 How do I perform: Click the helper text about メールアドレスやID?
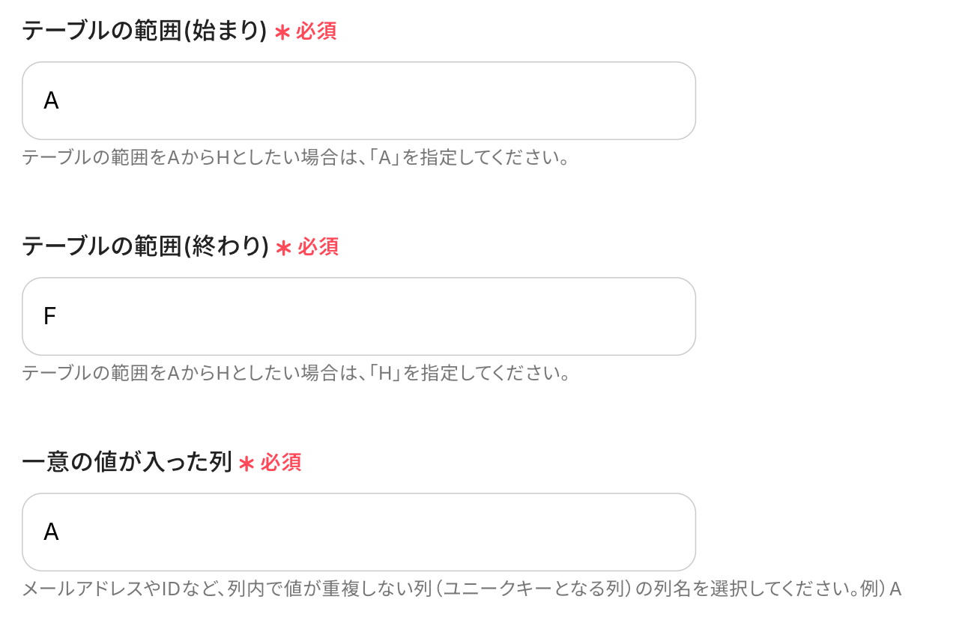[x=462, y=589]
